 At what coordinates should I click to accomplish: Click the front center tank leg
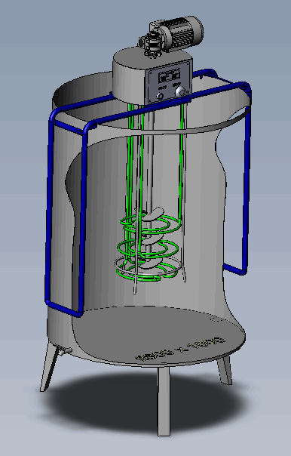(x=164, y=401)
